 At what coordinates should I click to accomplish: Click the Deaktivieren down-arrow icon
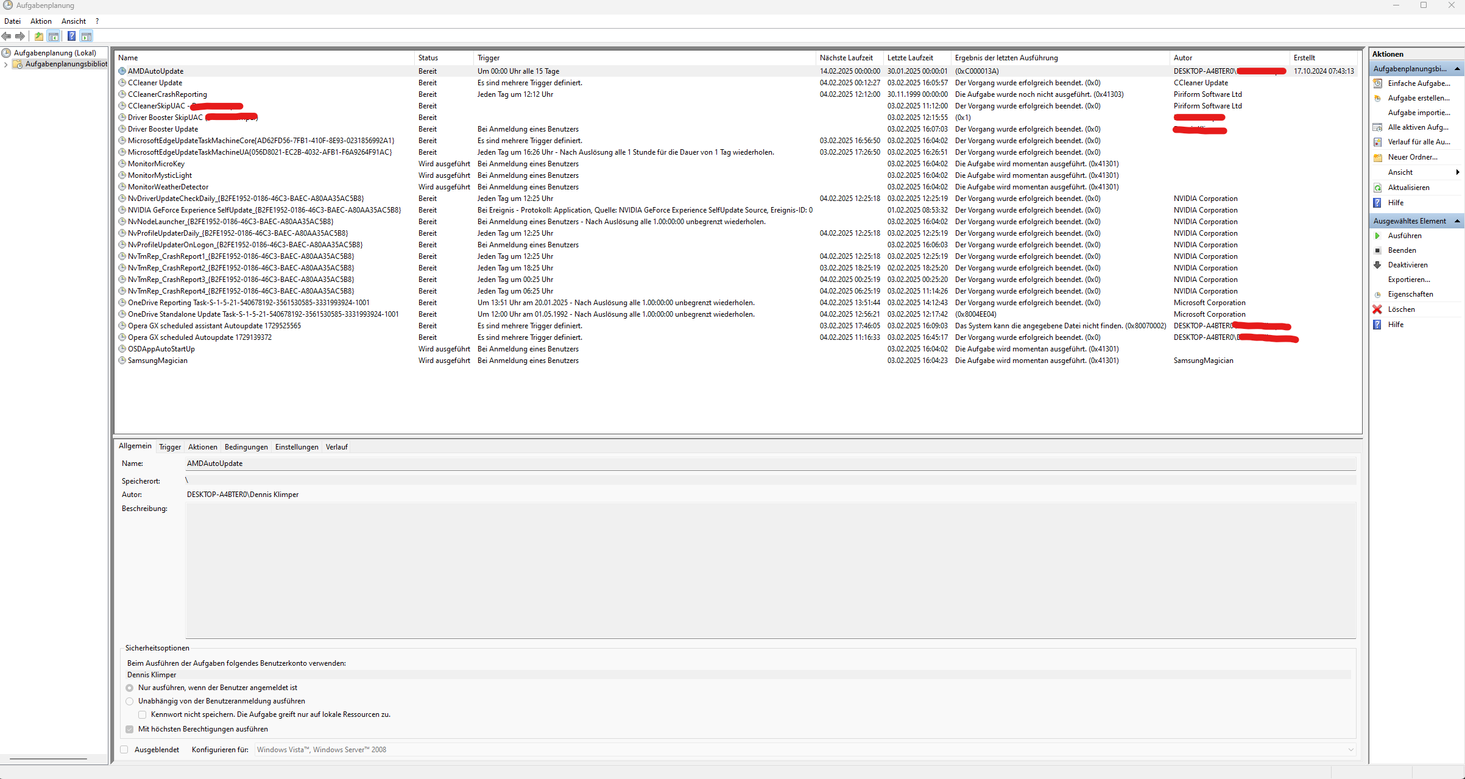point(1377,265)
